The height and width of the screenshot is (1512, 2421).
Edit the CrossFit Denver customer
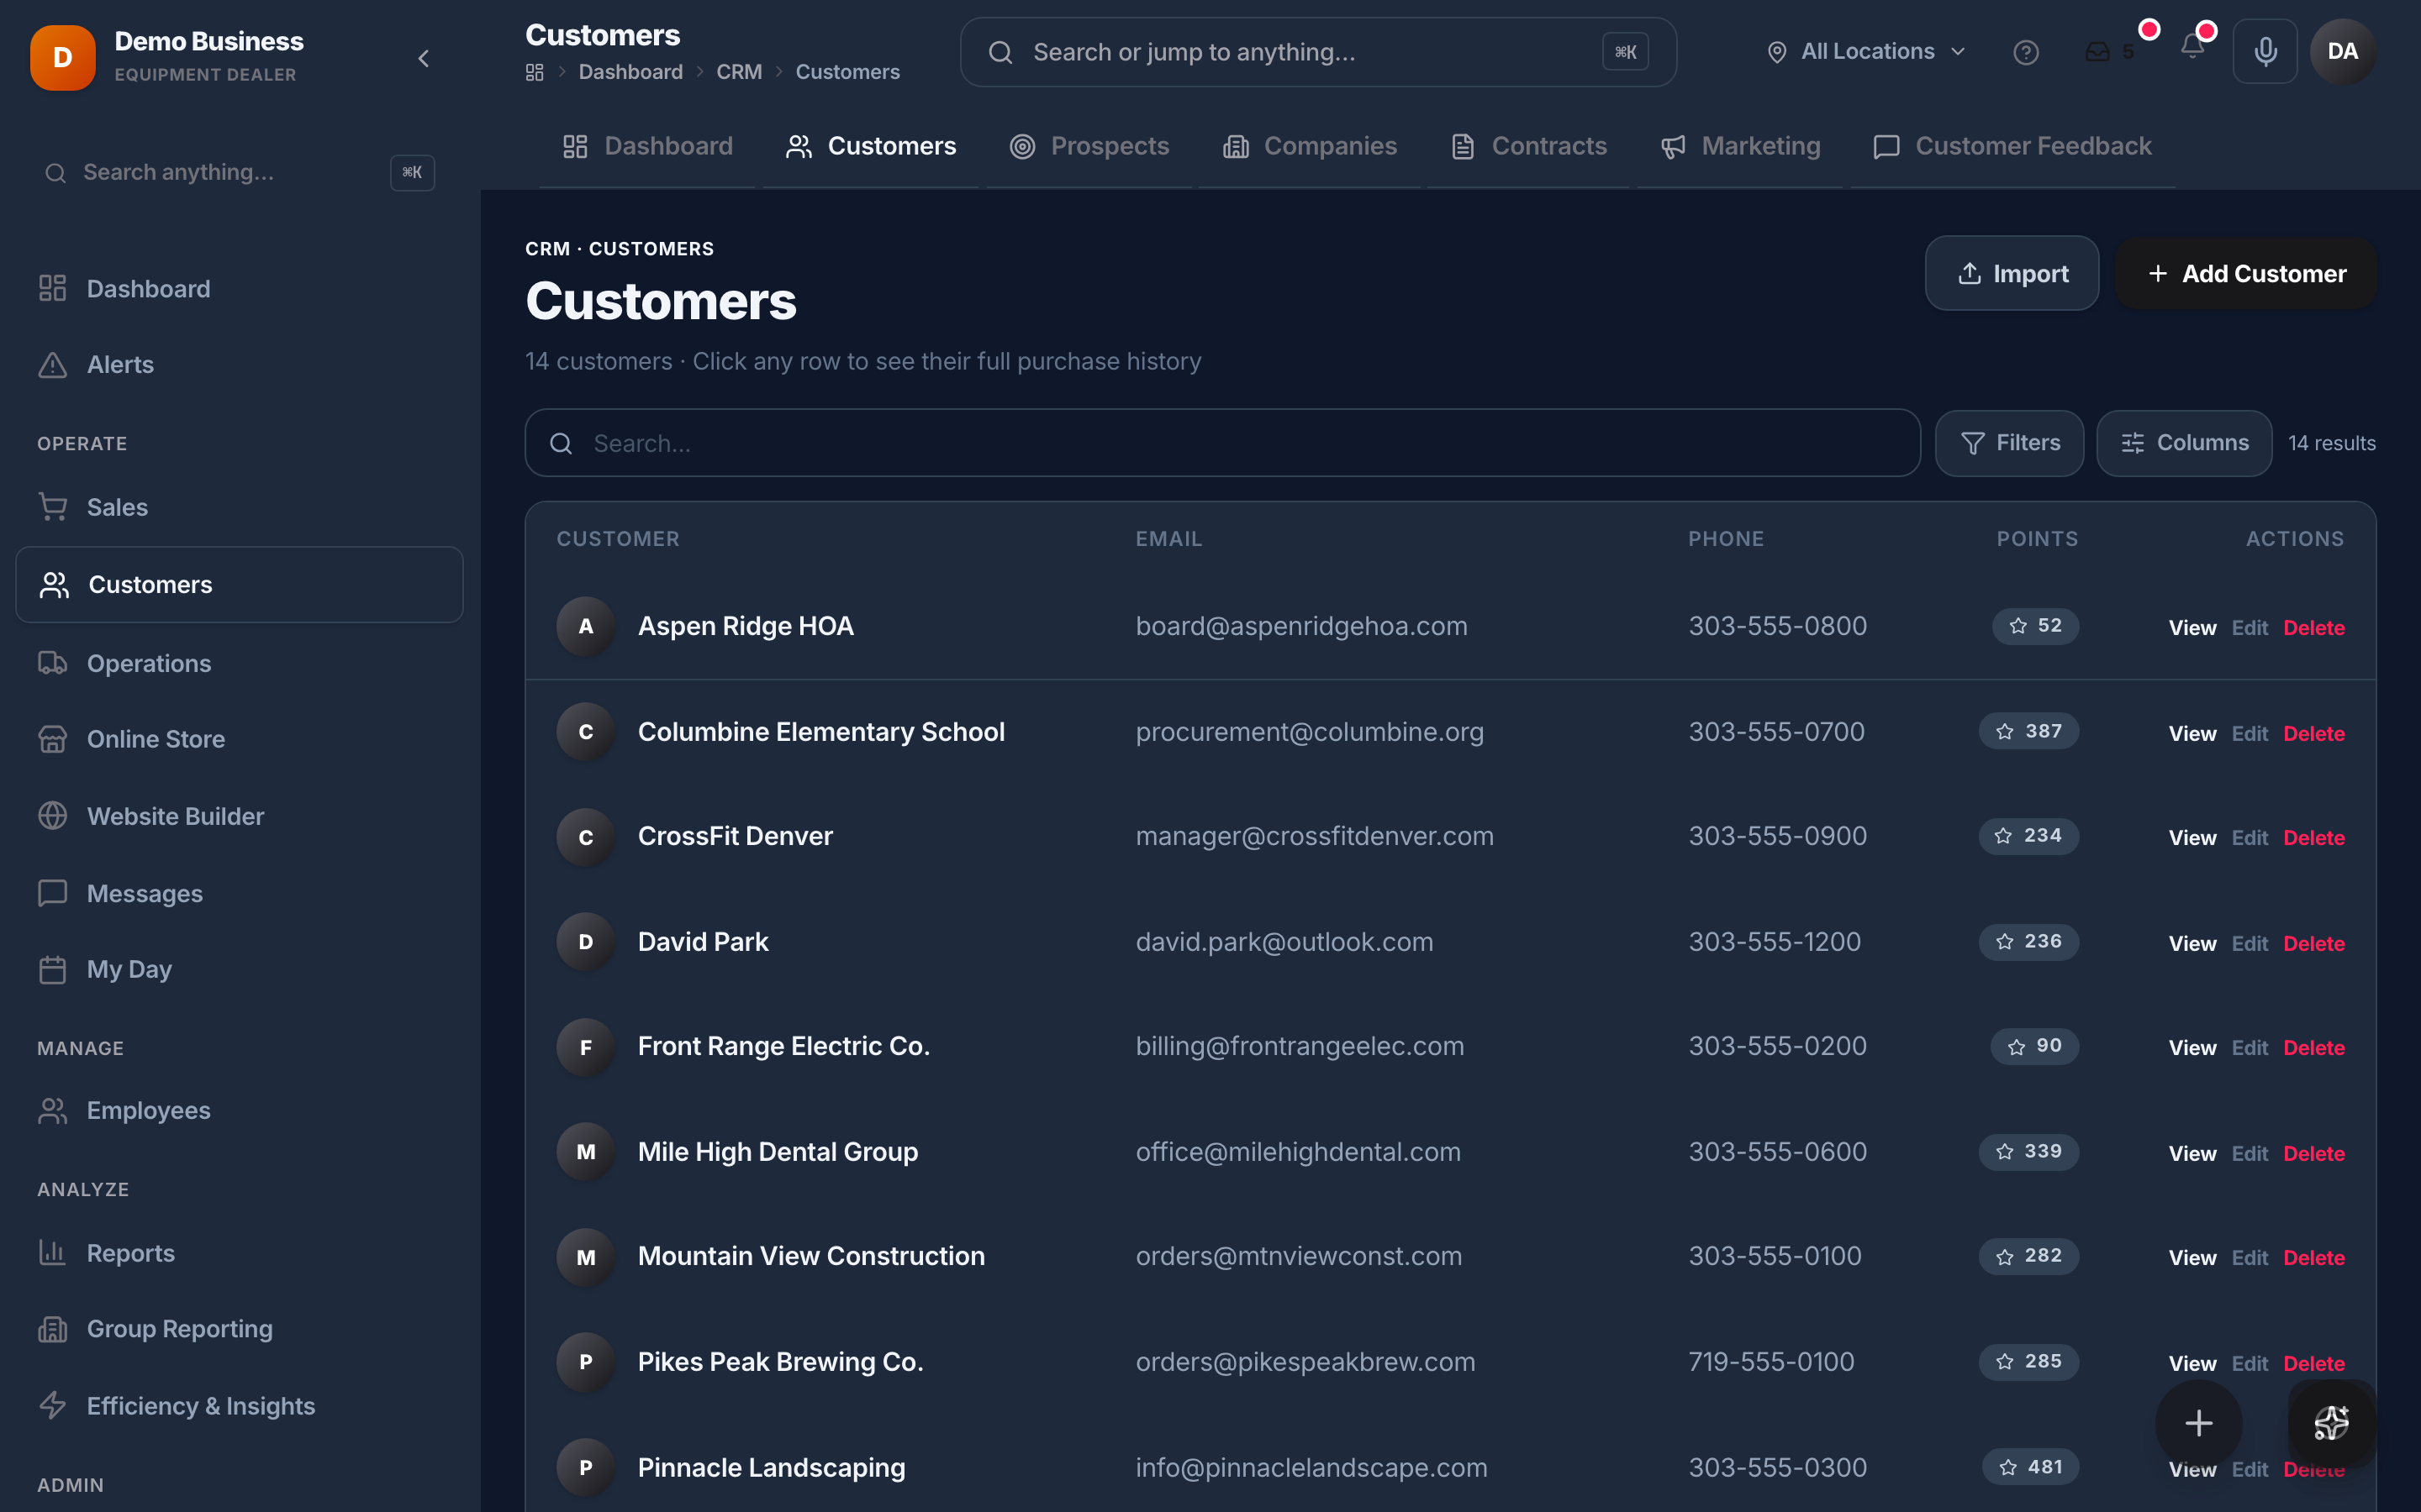pos(2249,838)
